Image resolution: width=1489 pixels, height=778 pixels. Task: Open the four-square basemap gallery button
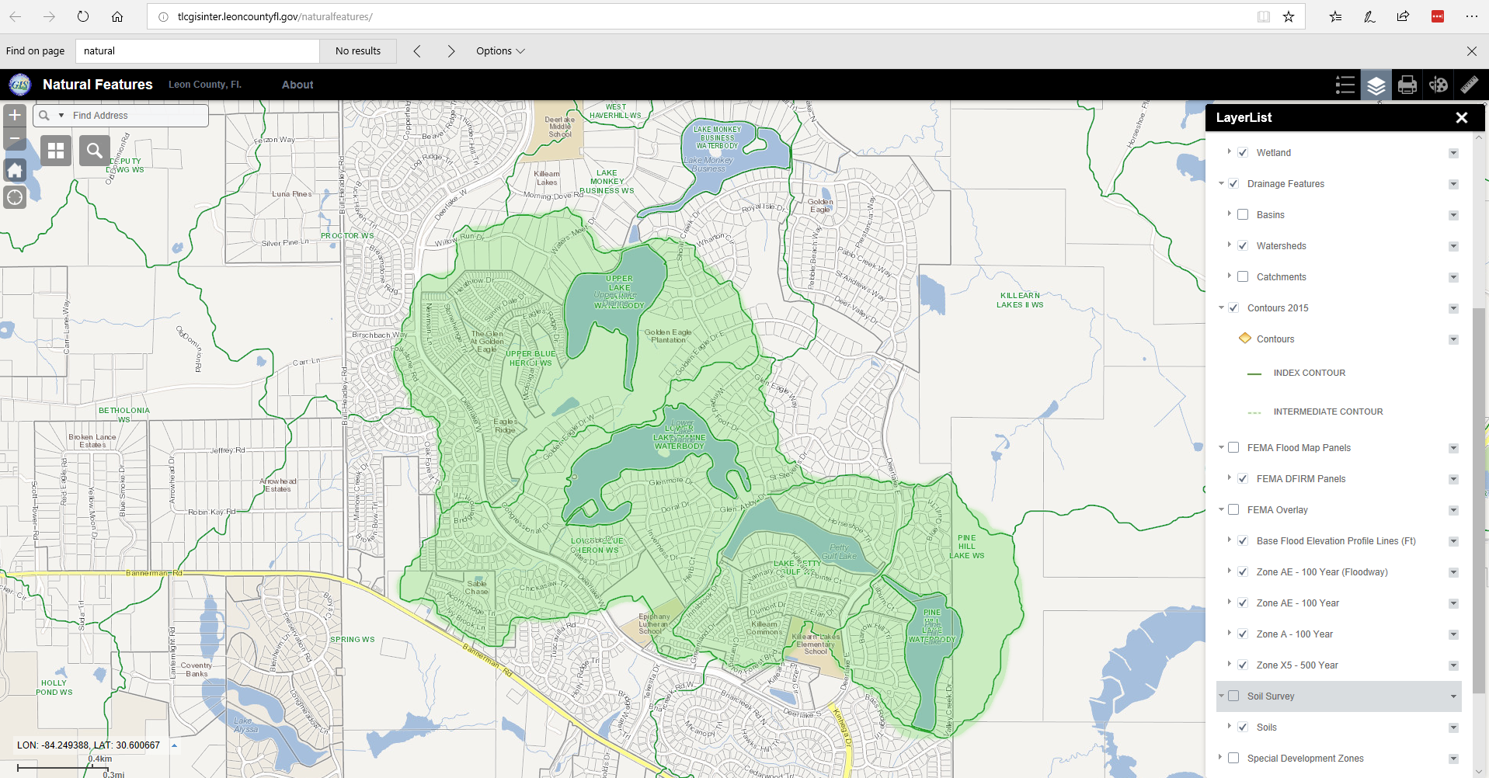(56, 151)
